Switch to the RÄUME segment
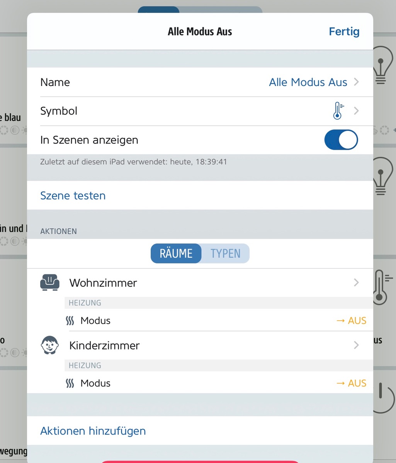Screen dimensions: 396x463 click(176, 253)
